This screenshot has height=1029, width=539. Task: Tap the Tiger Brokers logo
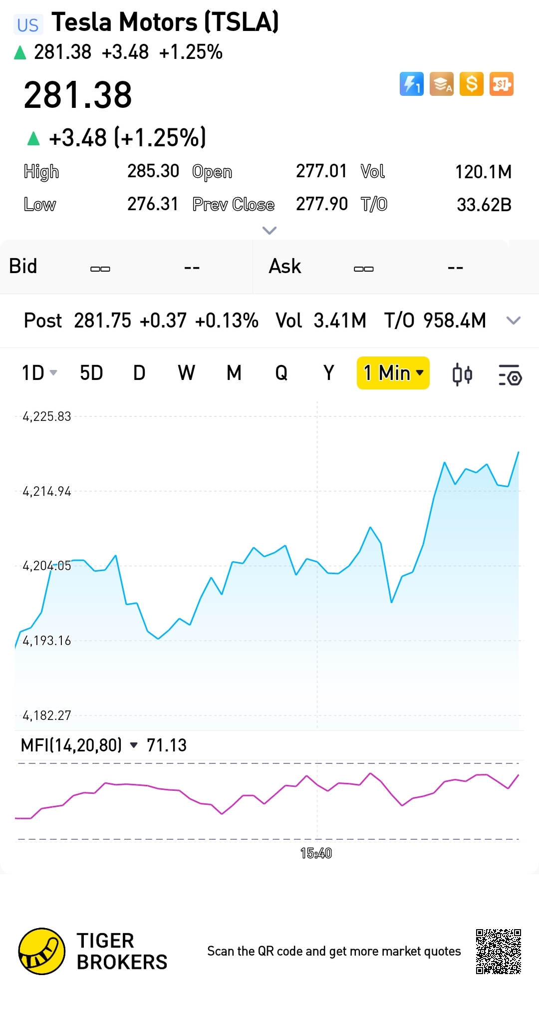pyautogui.click(x=42, y=951)
